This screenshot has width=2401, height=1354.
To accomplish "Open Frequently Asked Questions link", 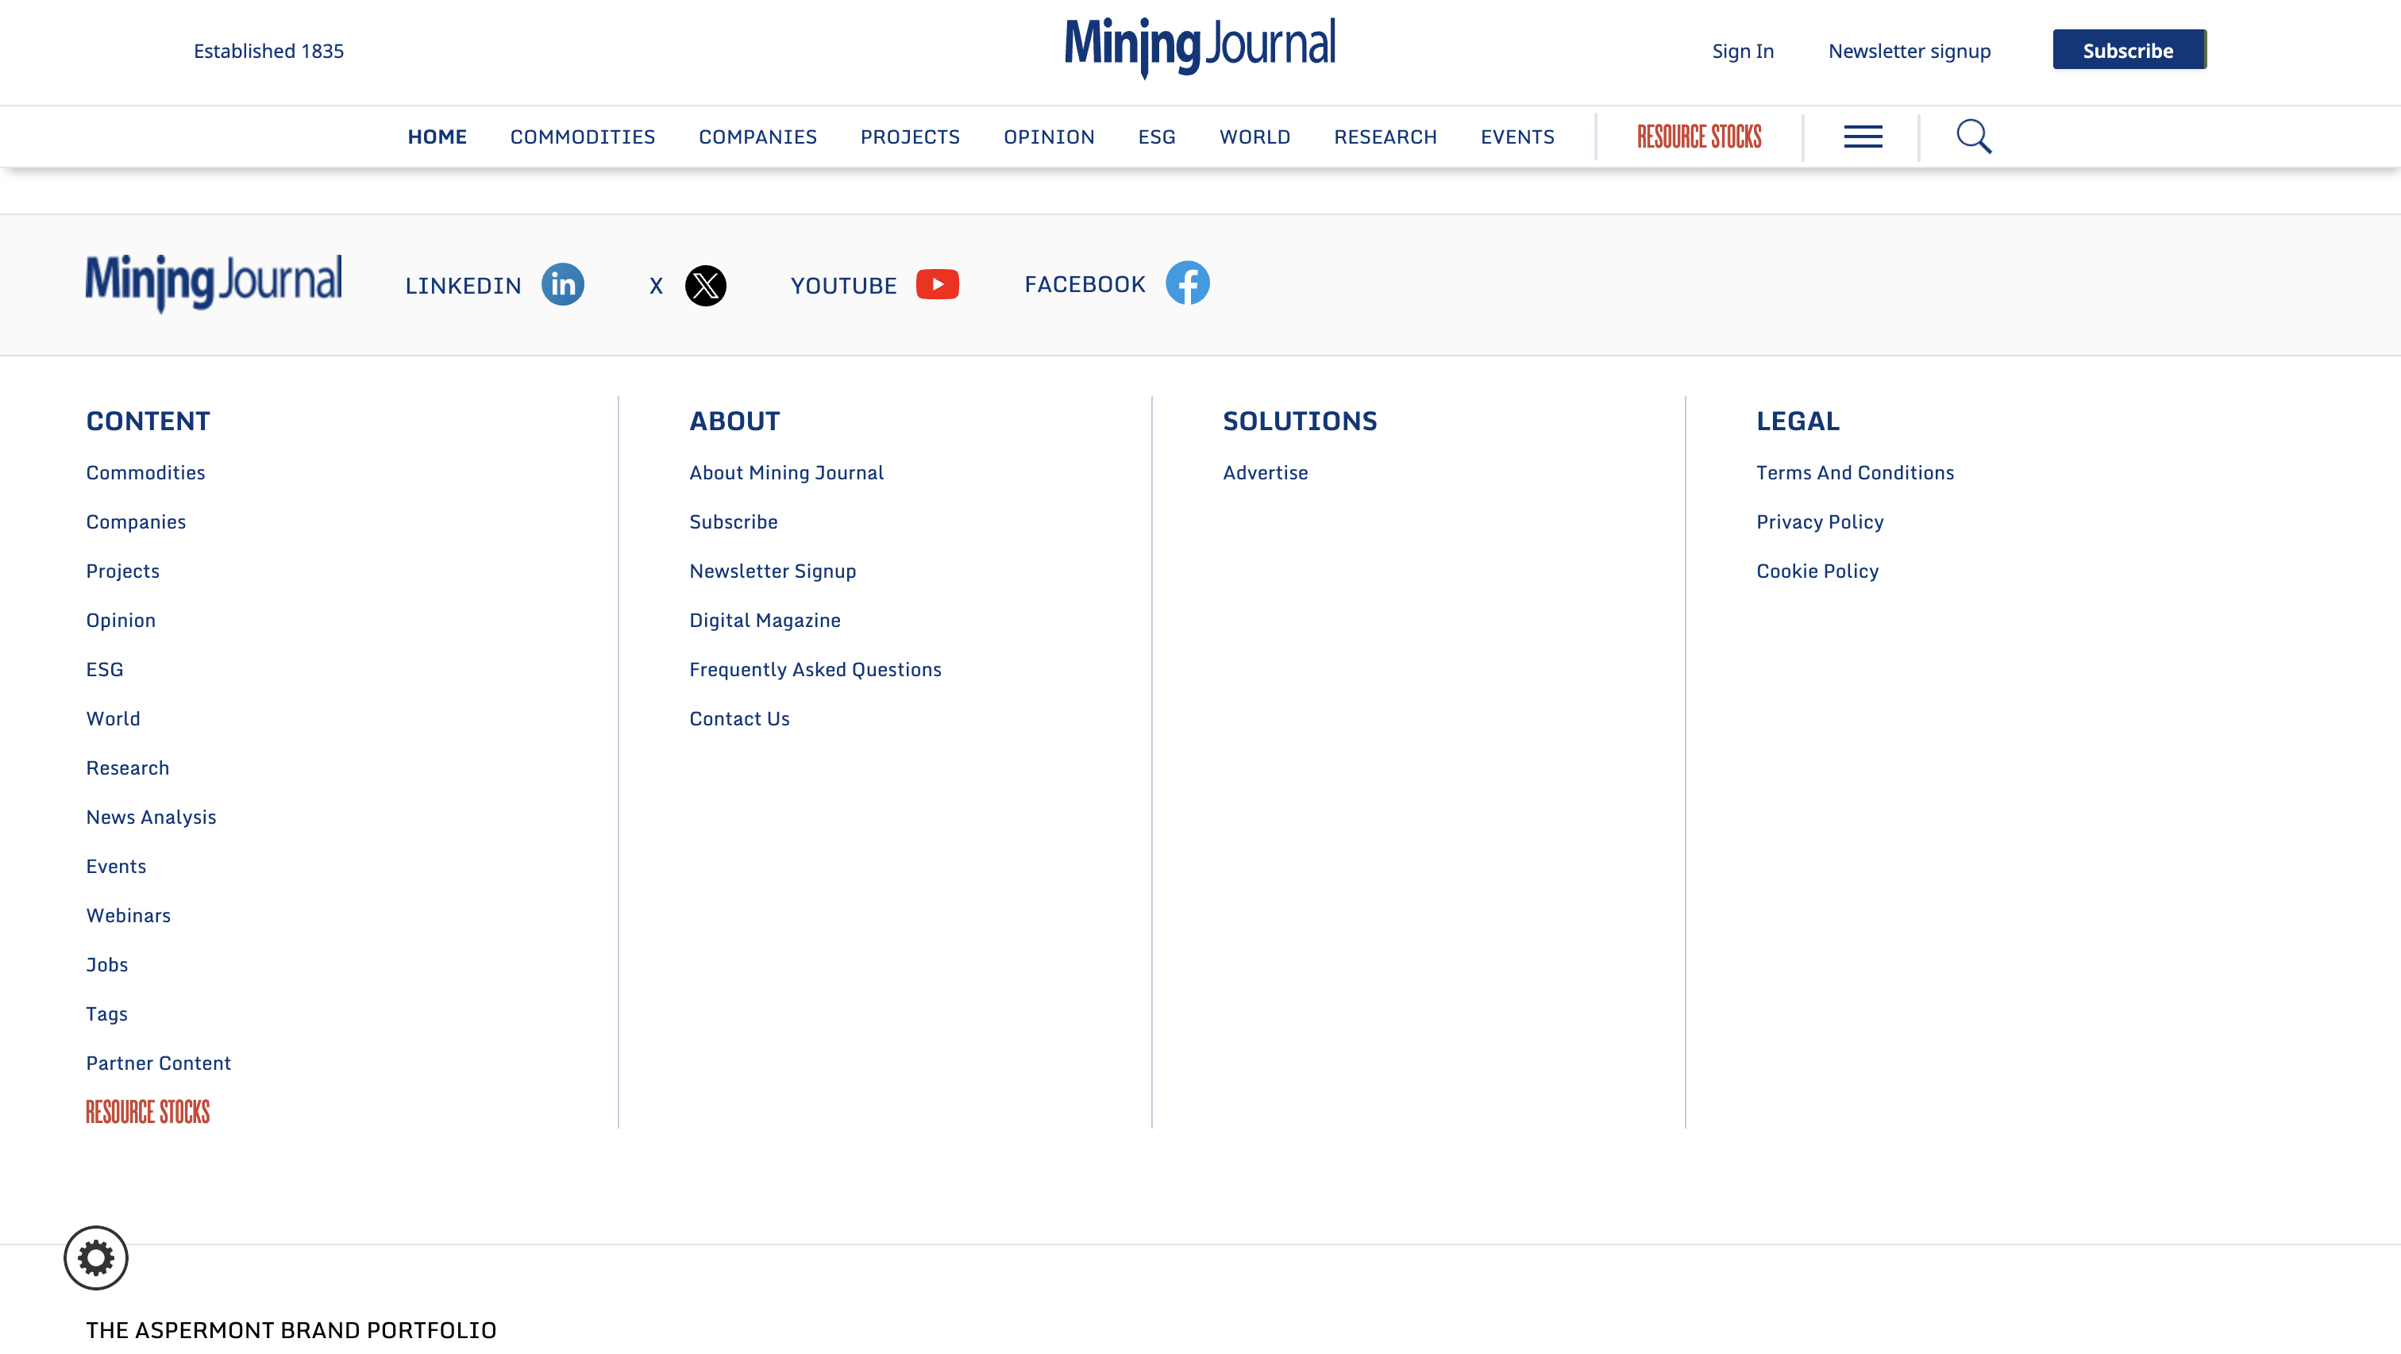I will point(815,669).
